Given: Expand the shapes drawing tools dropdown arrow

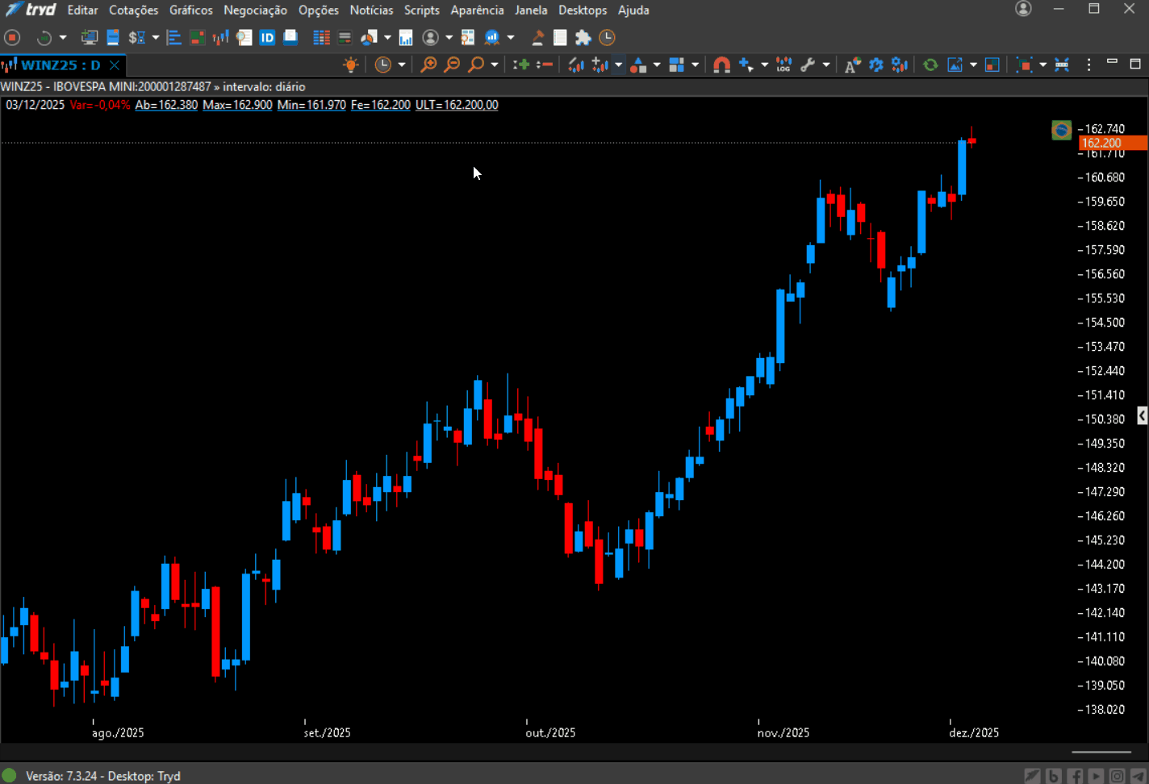Looking at the screenshot, I should pyautogui.click(x=657, y=65).
